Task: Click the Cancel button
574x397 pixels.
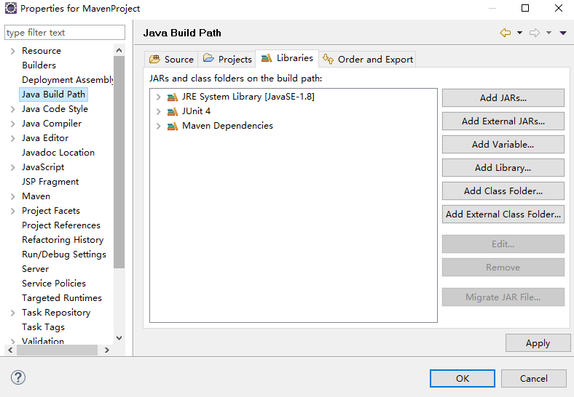Action: point(534,378)
